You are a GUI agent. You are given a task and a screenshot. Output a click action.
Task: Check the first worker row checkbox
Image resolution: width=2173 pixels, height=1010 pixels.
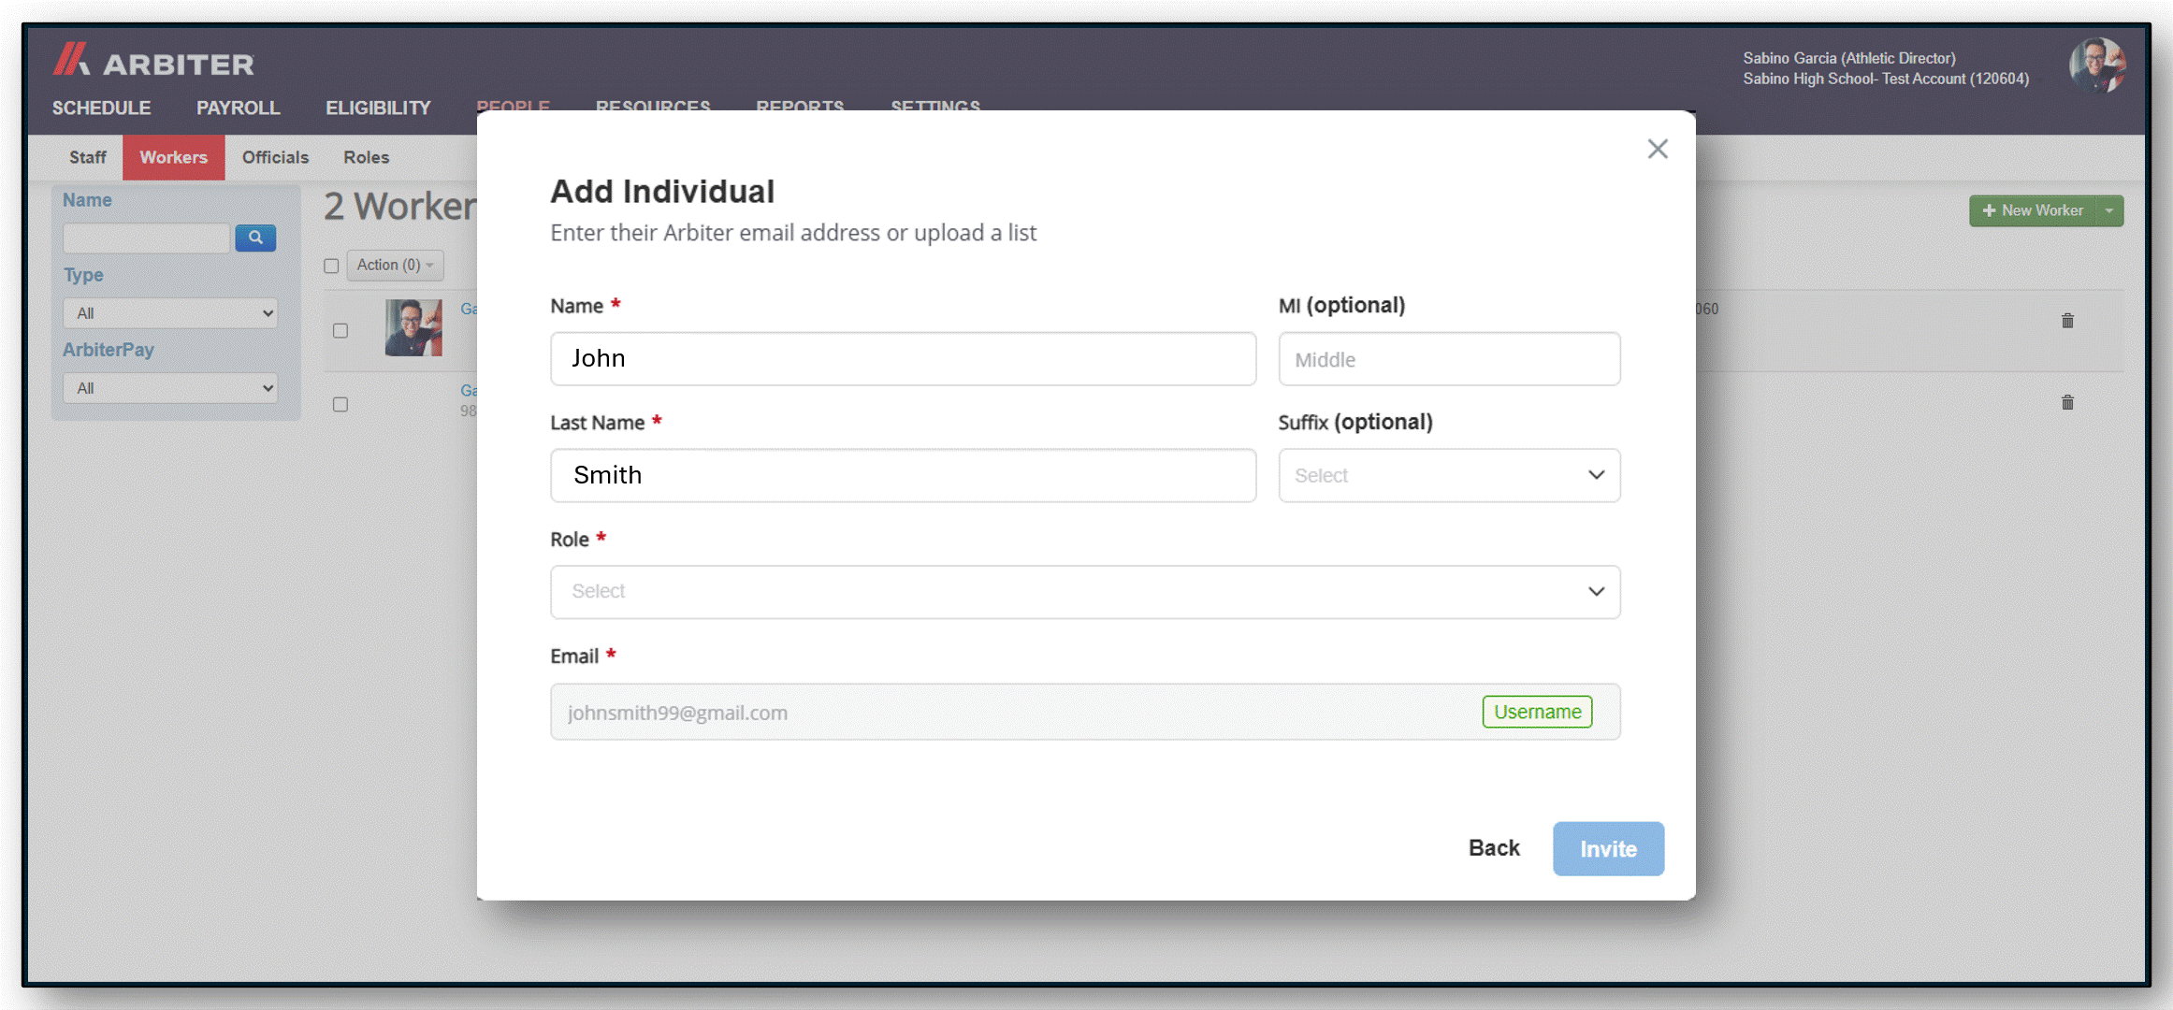coord(340,330)
